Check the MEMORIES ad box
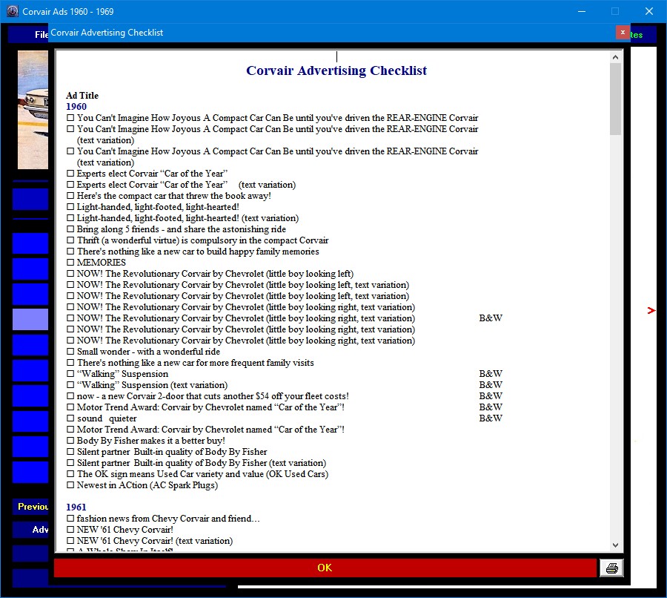Image resolution: width=667 pixels, height=598 pixels. pos(70,263)
